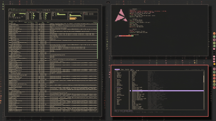
Task: Open the About page in settings sidebar
Action: tap(118, 104)
